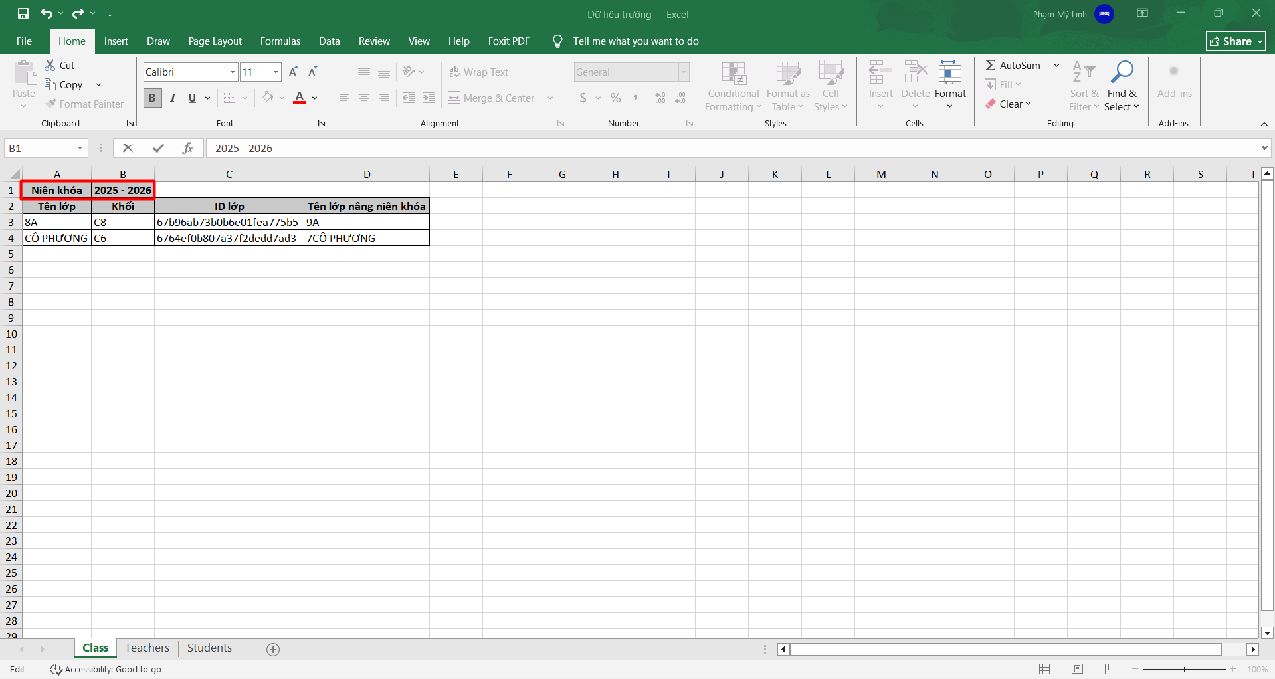Click the Increase Font Size icon

pos(293,72)
